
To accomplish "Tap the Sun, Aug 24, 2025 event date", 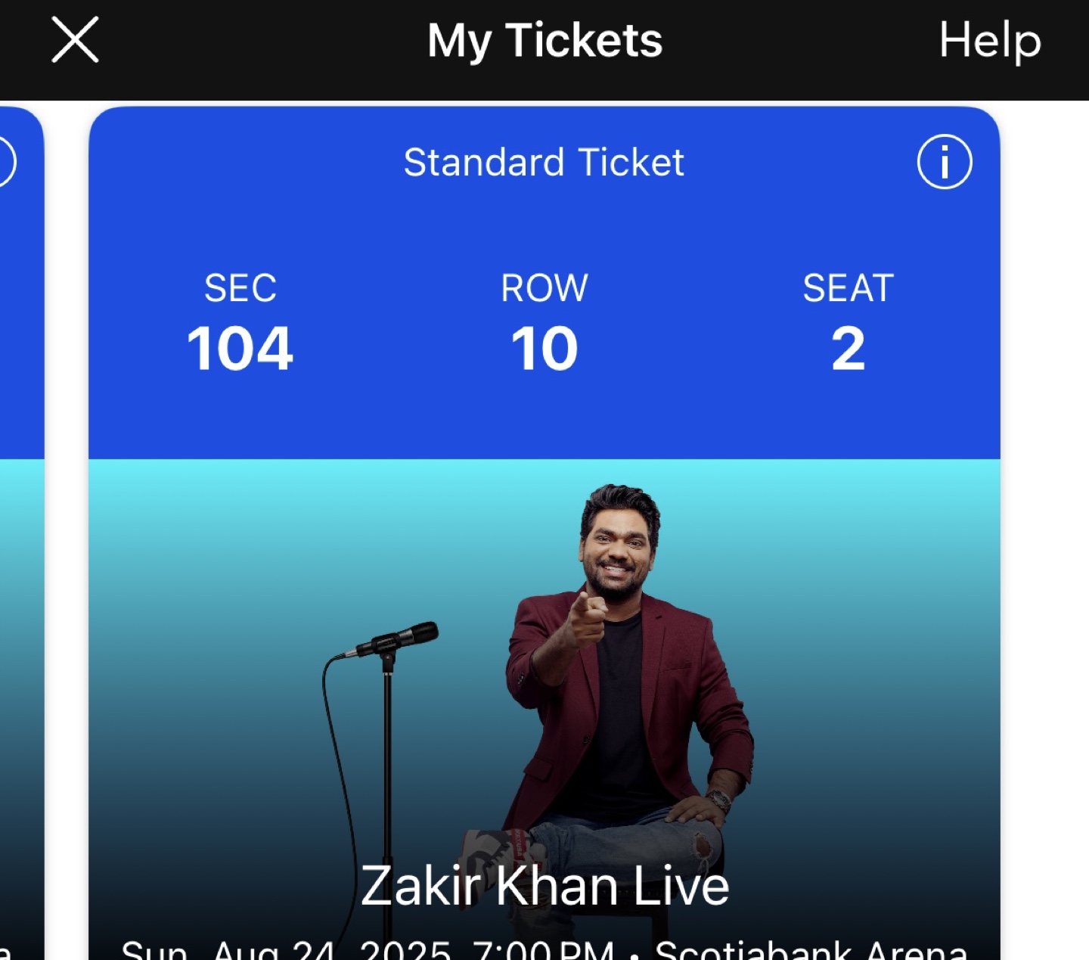I will (x=287, y=949).
